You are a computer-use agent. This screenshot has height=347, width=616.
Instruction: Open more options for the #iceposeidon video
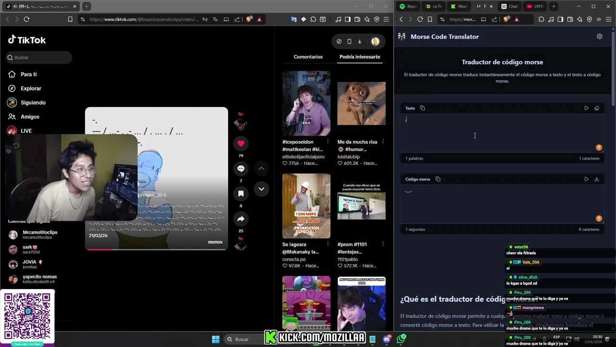(328, 142)
